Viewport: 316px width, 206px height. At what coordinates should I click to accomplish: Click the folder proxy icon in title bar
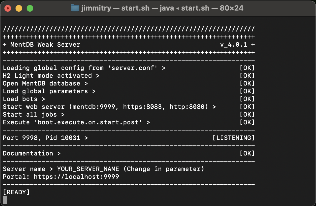[x=75, y=8]
